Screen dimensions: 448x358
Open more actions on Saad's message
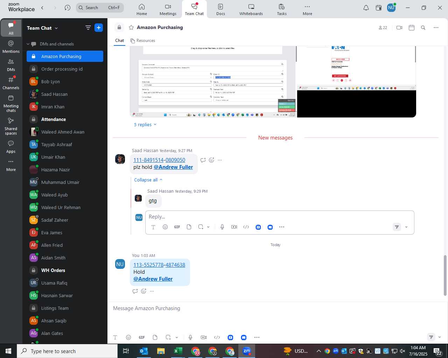[220, 160]
